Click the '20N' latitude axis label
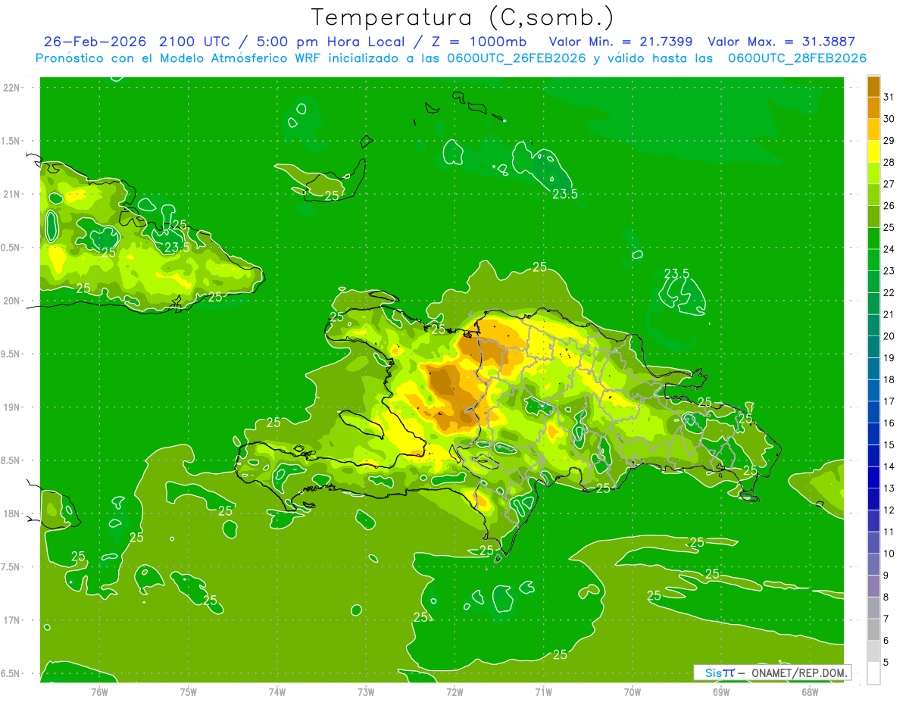 [12, 301]
